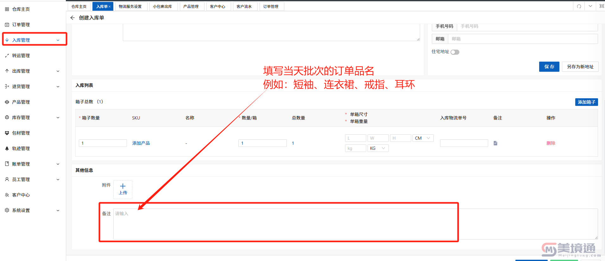The width and height of the screenshot is (605, 261).
Task: Click the 添加箱子 button
Action: 587,102
